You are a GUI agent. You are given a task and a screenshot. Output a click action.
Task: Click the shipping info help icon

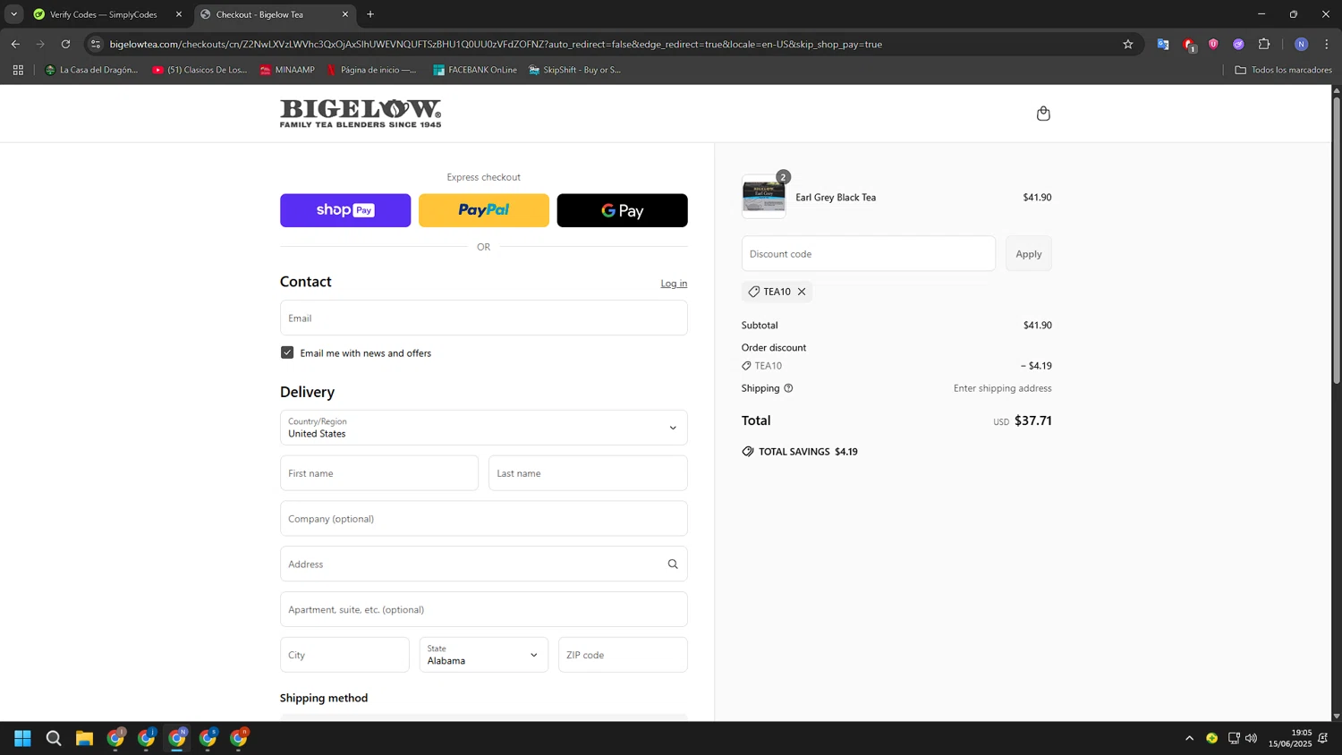point(788,388)
